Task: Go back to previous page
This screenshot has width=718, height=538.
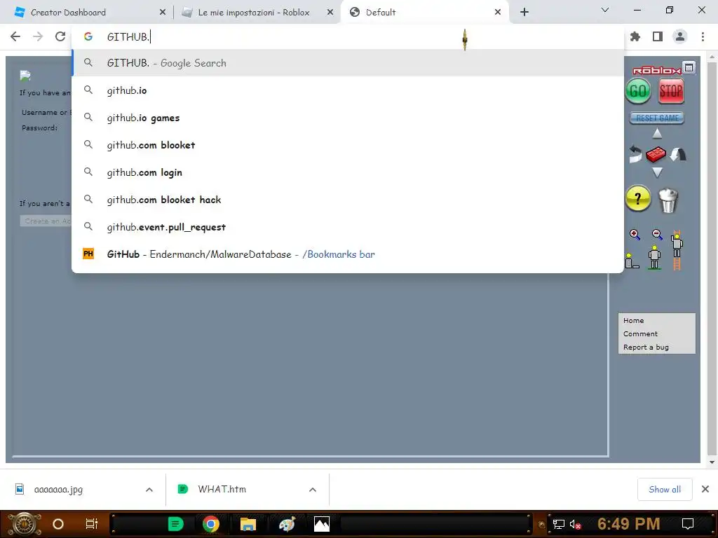Action: click(x=15, y=36)
